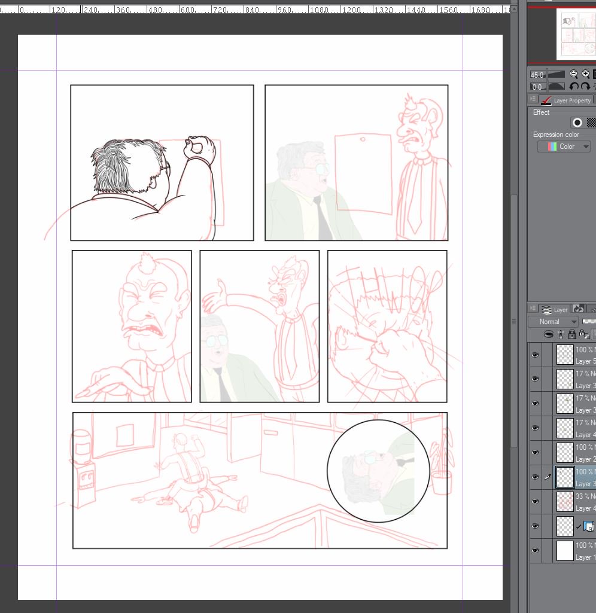Hide Layer 2 using its eye icon

tap(536, 453)
